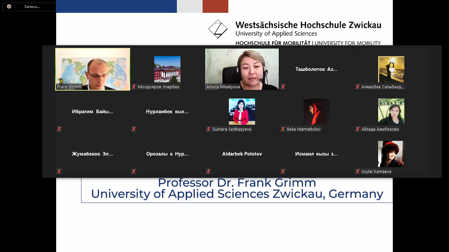Click the 'Frank Grimm' name label
This screenshot has height=252, width=449.
point(69,87)
